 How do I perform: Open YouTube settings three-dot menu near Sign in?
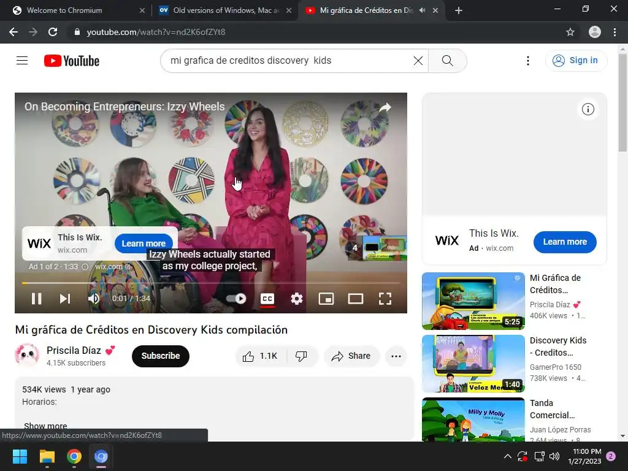tap(528, 61)
